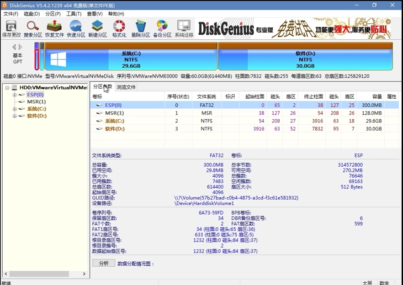This screenshot has width=403, height=285.
Task: Select the 系统(C:) row in partition table
Action: (244, 121)
